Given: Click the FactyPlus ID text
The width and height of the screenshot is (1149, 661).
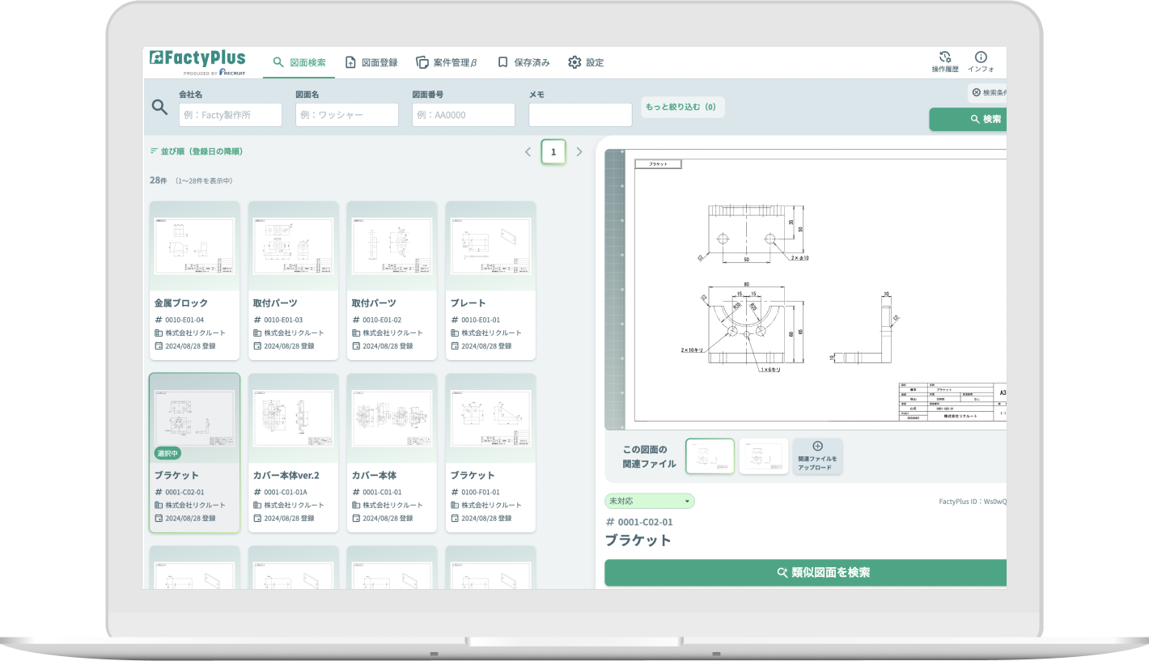Looking at the screenshot, I should coord(973,502).
